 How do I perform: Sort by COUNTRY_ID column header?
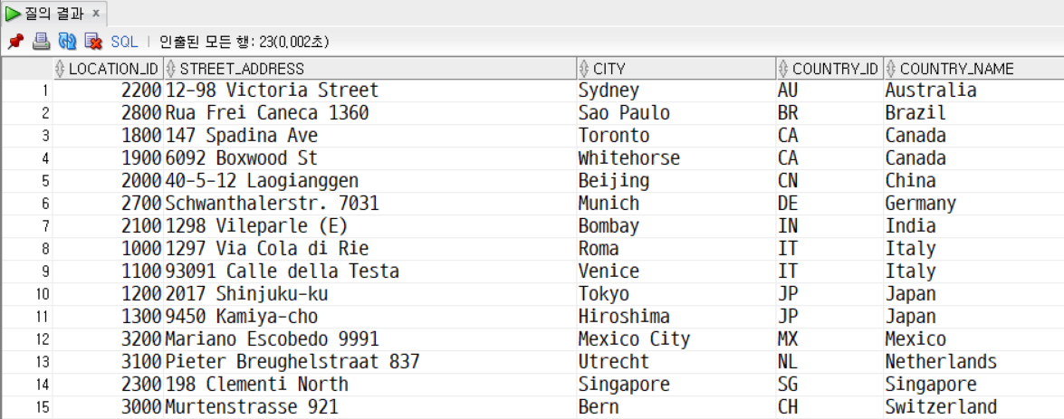pos(829,69)
